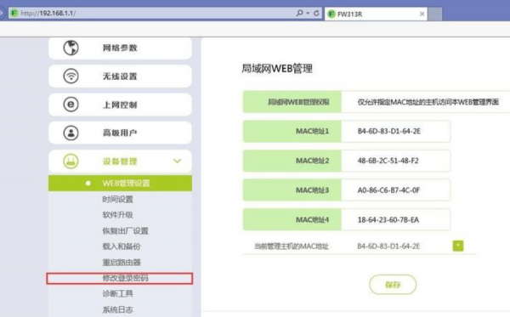Select 时间设置 submenu item

tap(118, 200)
